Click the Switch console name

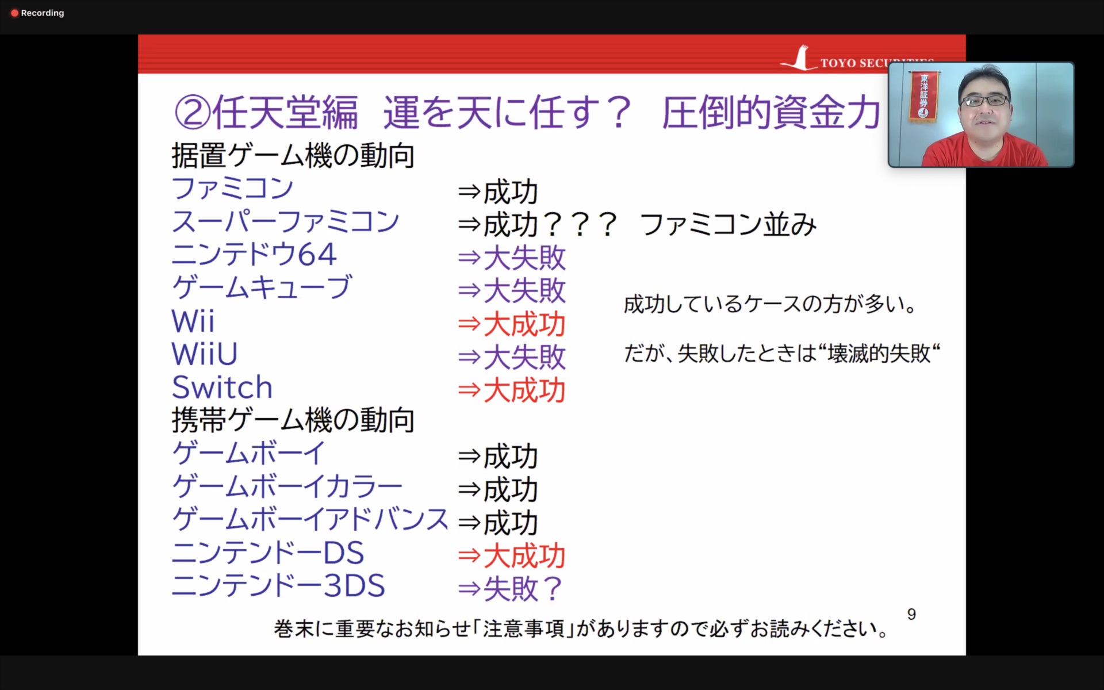222,387
